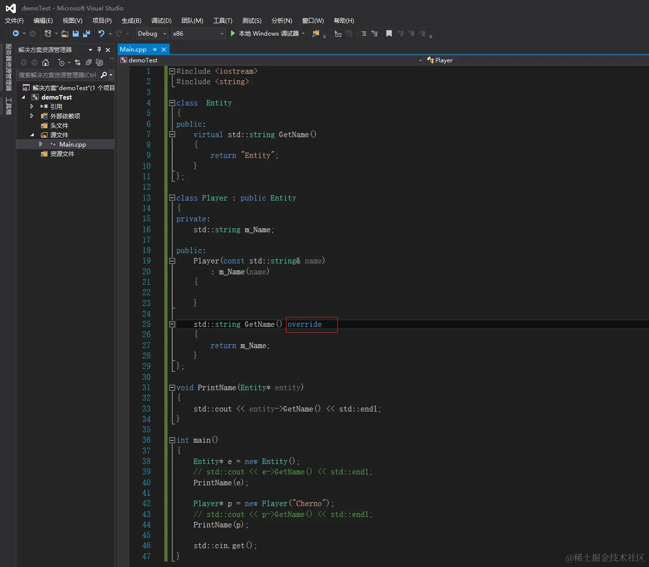Open the 项目(P) menu
Screen dimensions: 649x567
click(x=102, y=21)
